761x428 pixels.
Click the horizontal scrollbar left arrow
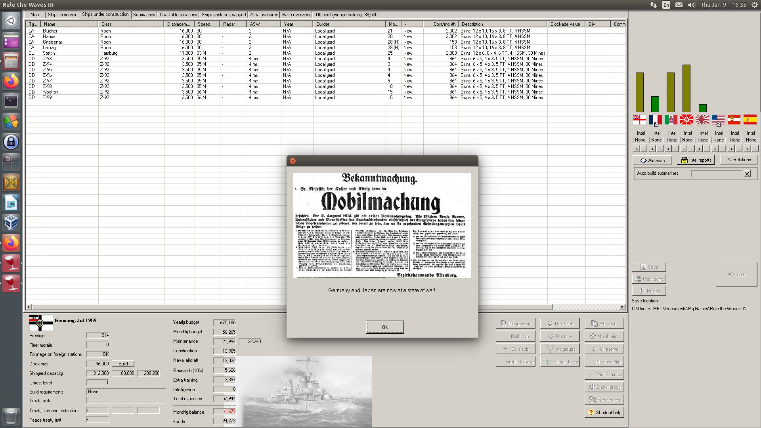pyautogui.click(x=29, y=307)
